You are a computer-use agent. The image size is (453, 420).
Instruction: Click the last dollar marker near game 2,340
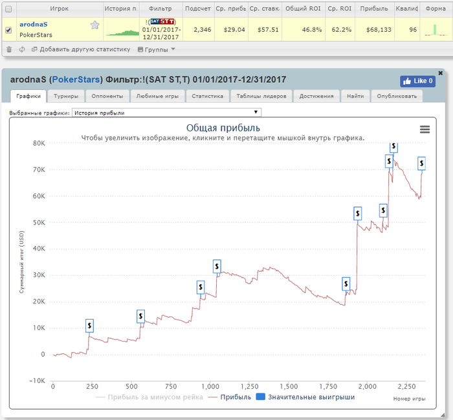[x=421, y=163]
